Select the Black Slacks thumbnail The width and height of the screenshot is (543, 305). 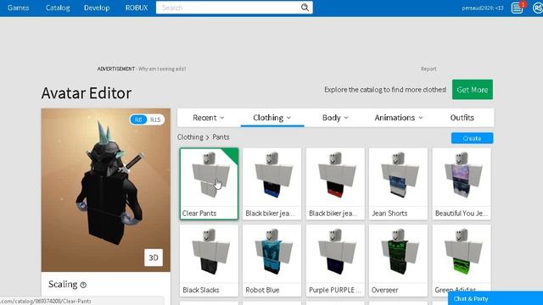point(209,254)
